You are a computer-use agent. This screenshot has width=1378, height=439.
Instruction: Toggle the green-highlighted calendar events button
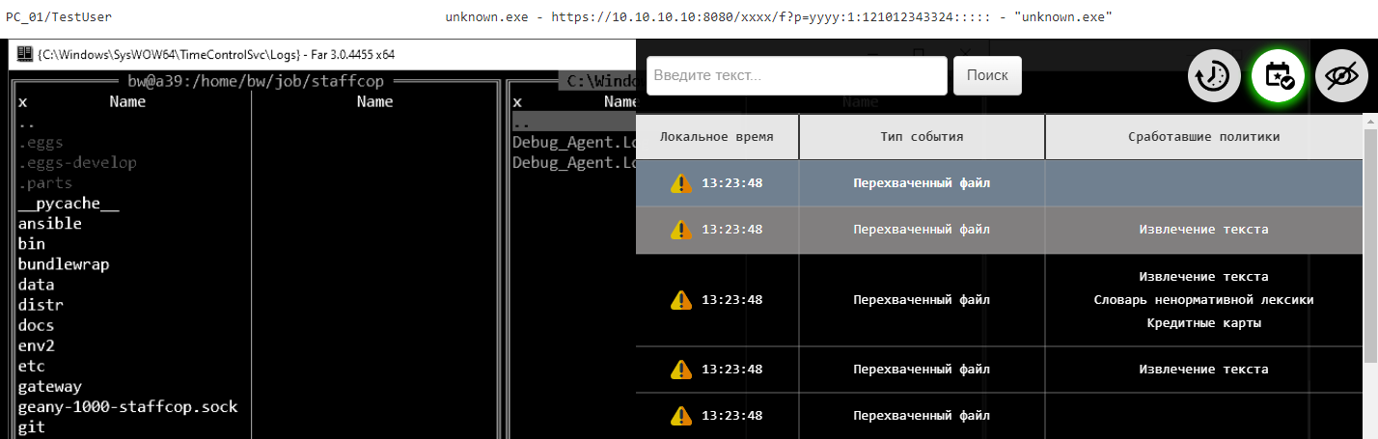pos(1278,76)
